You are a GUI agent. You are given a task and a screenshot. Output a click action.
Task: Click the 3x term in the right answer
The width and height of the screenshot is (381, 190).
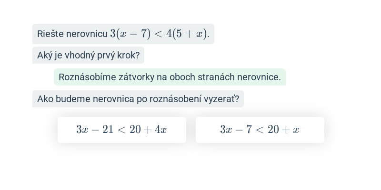pyautogui.click(x=226, y=129)
